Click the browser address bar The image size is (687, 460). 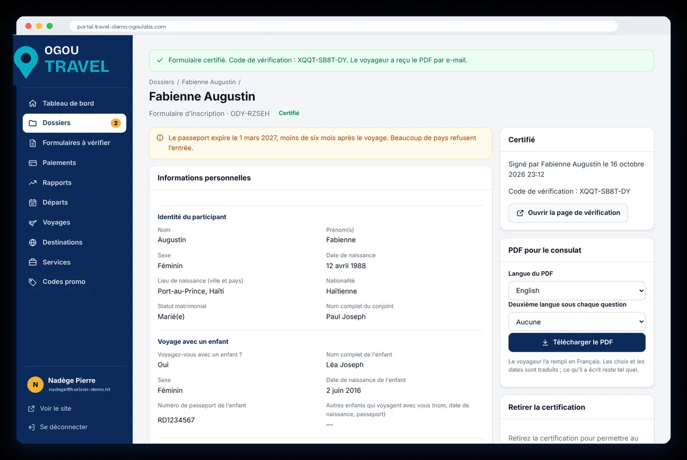point(343,26)
